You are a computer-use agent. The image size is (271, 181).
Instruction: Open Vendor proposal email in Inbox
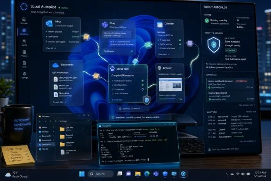click(x=62, y=32)
